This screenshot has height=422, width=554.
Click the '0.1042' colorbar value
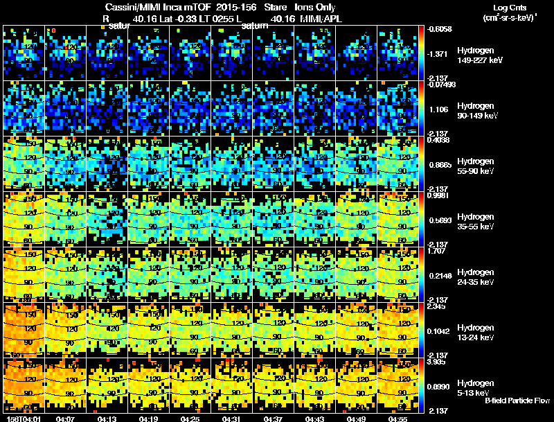pos(439,331)
